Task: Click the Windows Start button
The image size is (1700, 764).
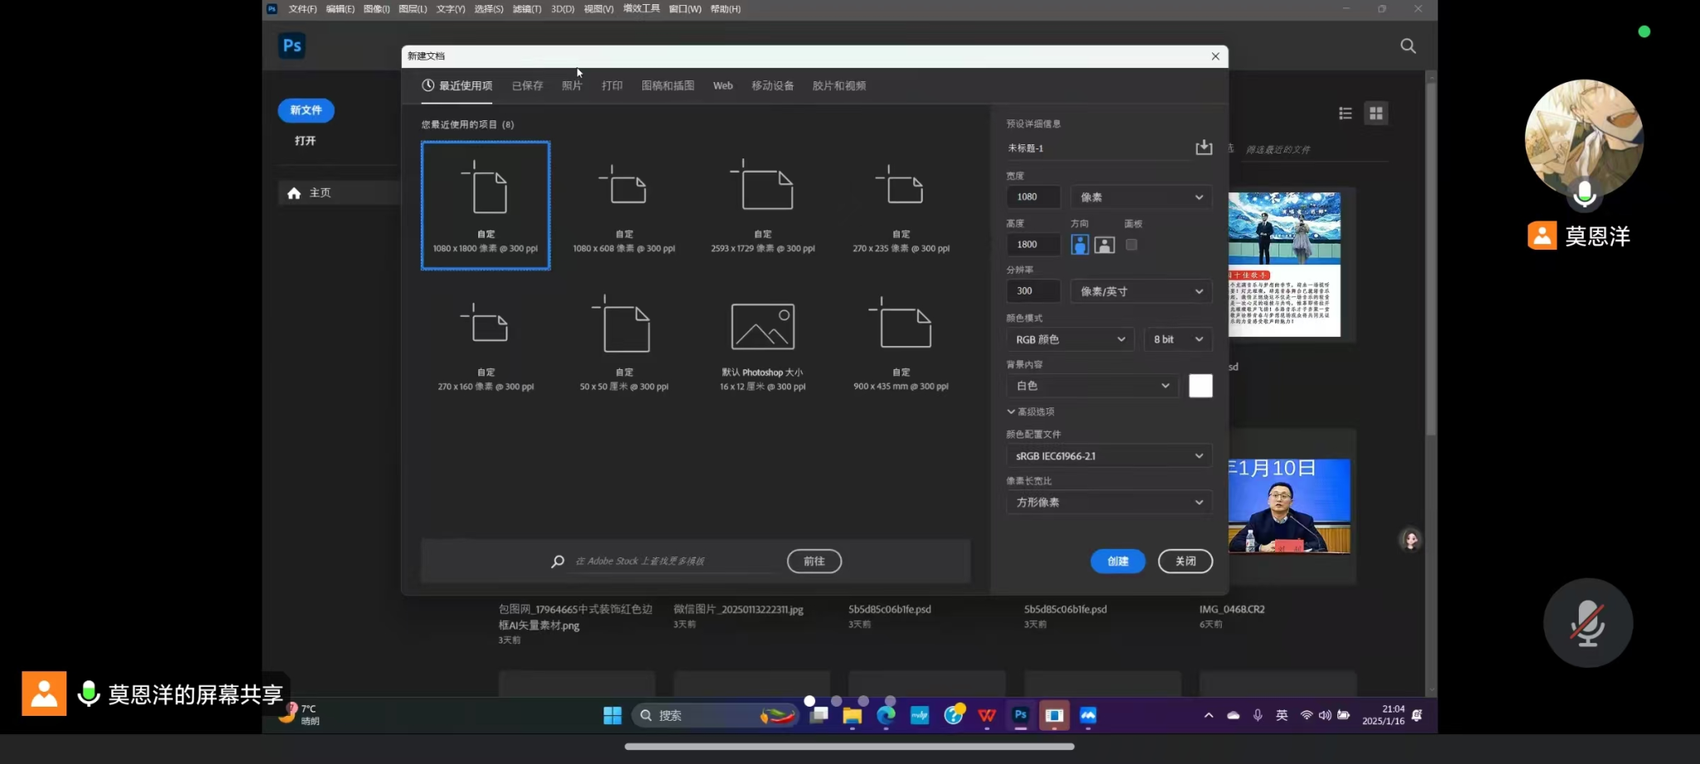Action: click(613, 716)
